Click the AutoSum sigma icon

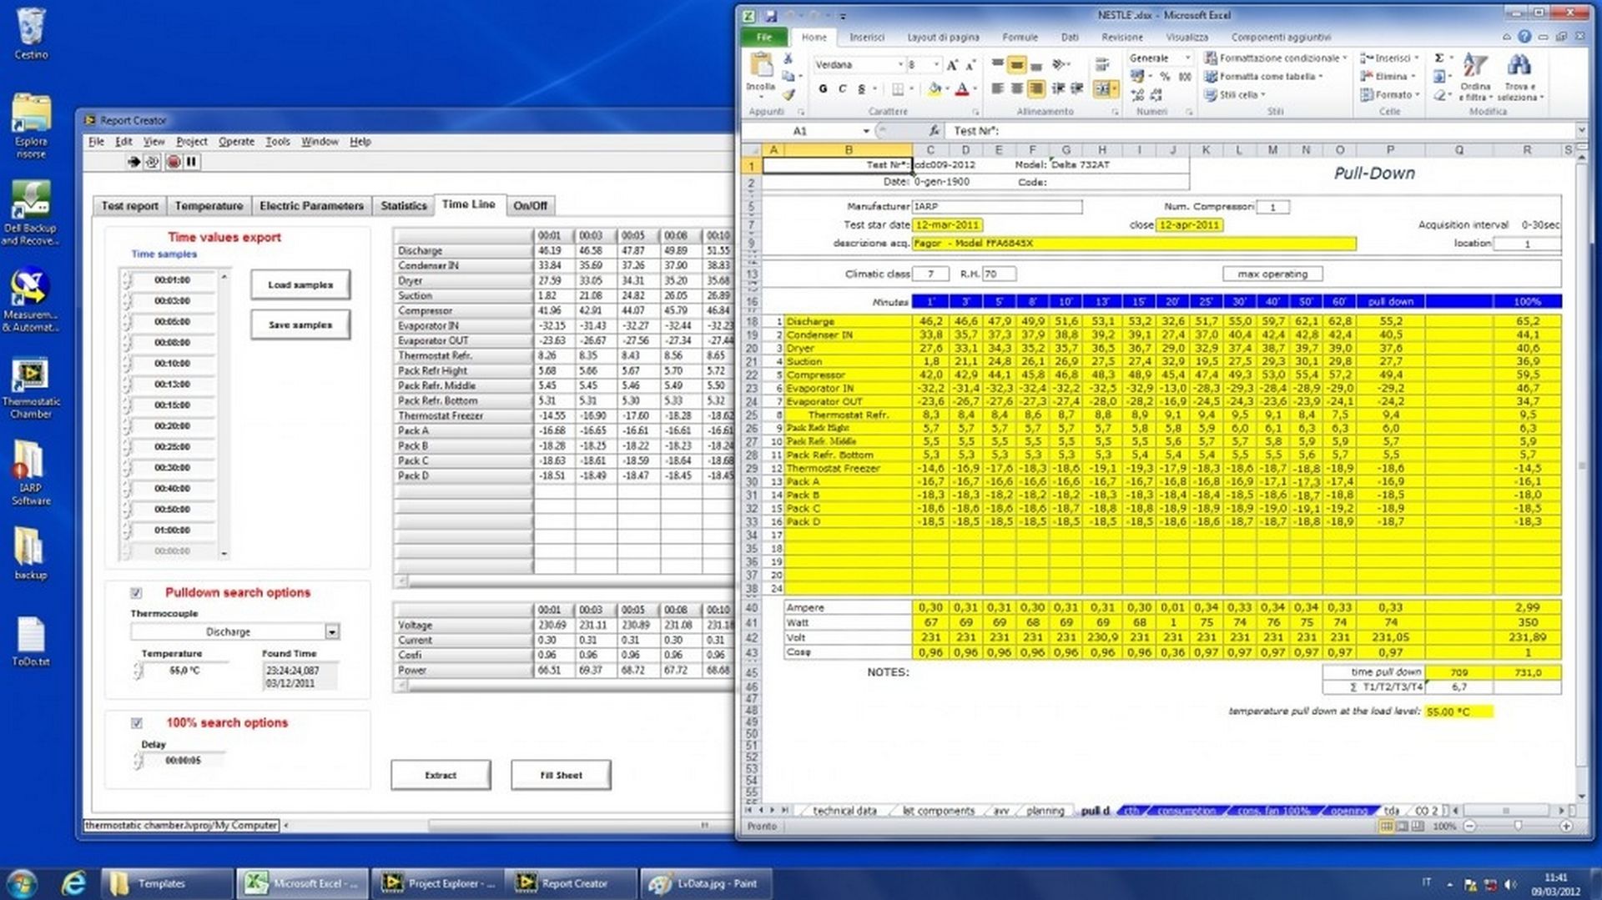click(1439, 58)
